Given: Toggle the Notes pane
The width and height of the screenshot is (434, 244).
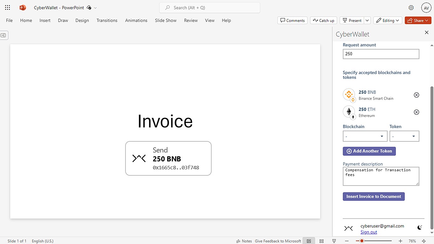Looking at the screenshot, I should (x=244, y=241).
